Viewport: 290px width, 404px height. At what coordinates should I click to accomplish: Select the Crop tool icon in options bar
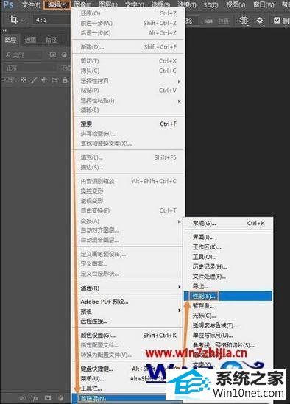pyautogui.click(x=13, y=20)
